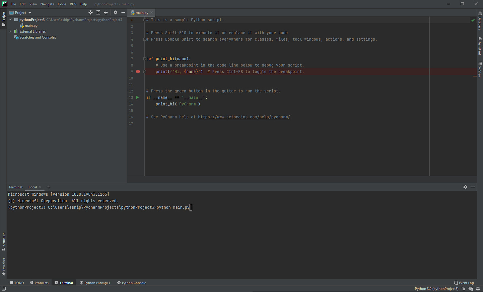Screen dimensions: 483x292
Task: Click line number 16 in gutter
Action: point(131,117)
